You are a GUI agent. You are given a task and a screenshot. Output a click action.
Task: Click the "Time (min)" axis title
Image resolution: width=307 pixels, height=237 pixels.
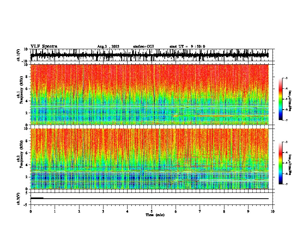[x=155, y=215]
